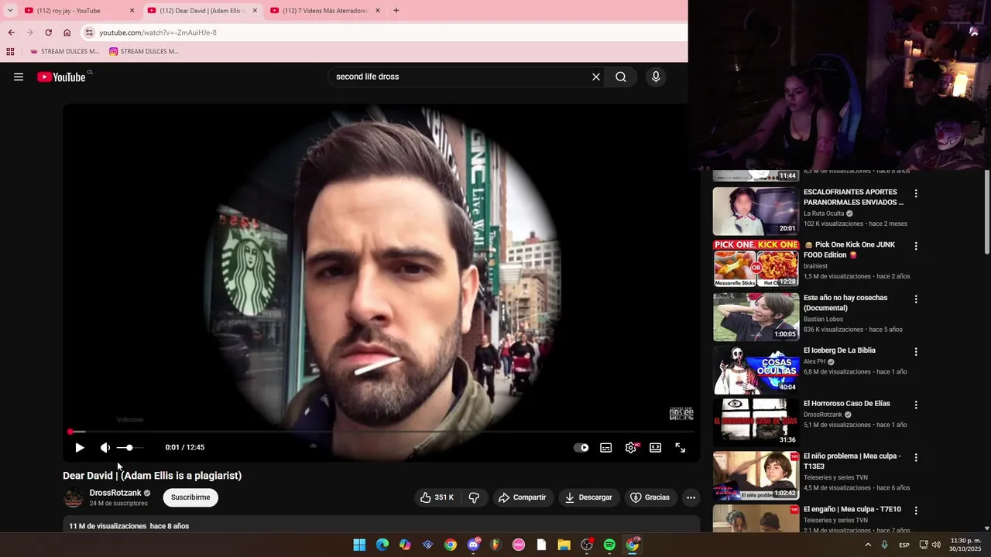Open the YouTube hamburger guide menu

coord(19,77)
